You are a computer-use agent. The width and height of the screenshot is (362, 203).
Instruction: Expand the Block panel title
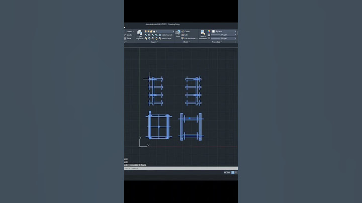coord(187,42)
